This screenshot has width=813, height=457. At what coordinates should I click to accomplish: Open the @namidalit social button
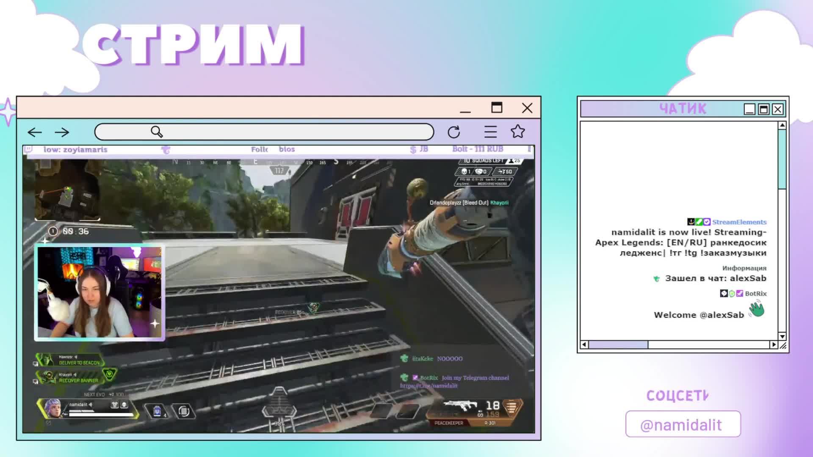point(683,424)
